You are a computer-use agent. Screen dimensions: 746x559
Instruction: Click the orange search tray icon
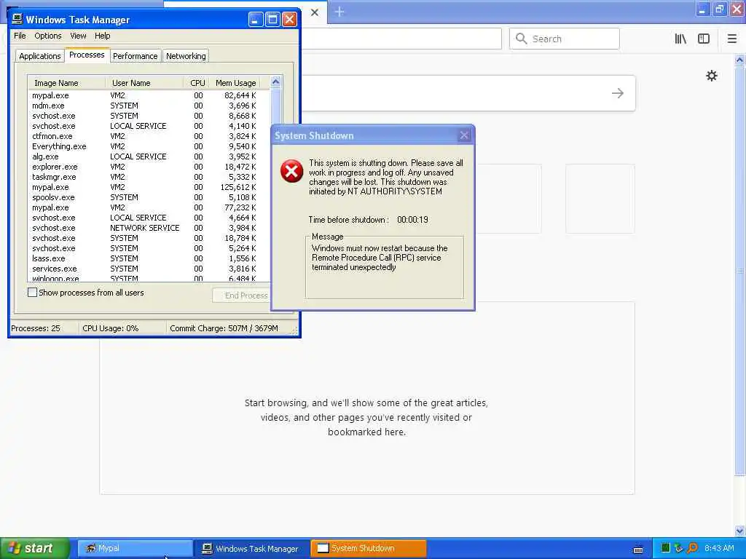coord(692,548)
